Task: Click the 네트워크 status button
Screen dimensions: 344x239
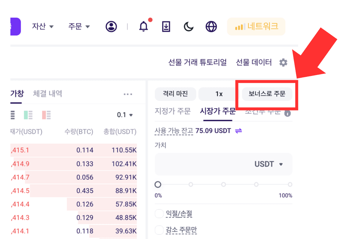Action: pos(256,26)
